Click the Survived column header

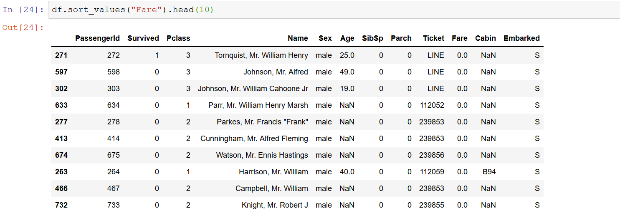click(x=143, y=38)
